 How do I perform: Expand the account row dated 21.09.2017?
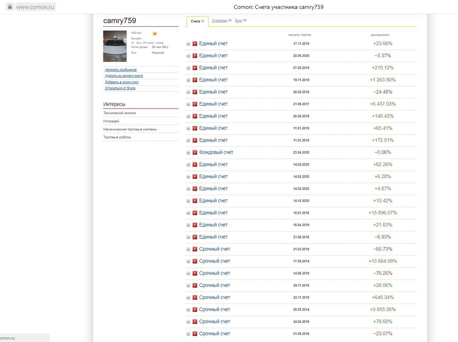tap(188, 104)
